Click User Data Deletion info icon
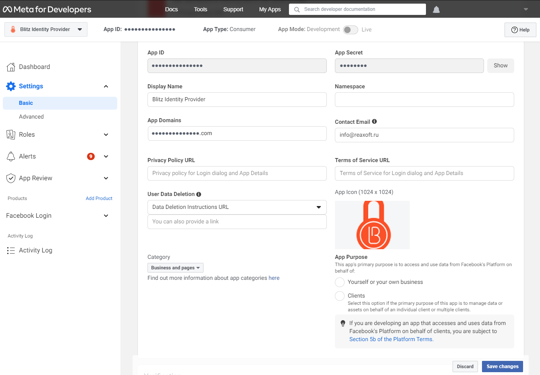 (199, 194)
